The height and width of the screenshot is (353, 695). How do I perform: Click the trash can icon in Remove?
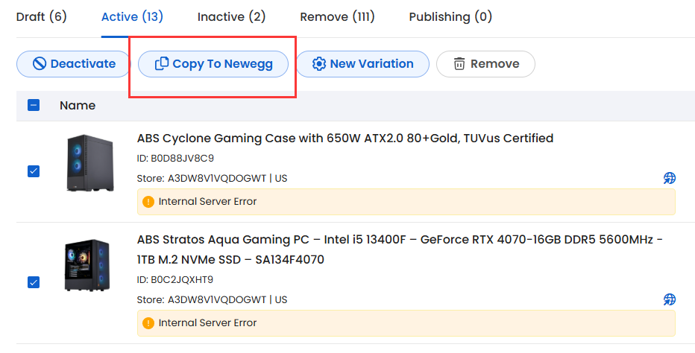point(459,64)
